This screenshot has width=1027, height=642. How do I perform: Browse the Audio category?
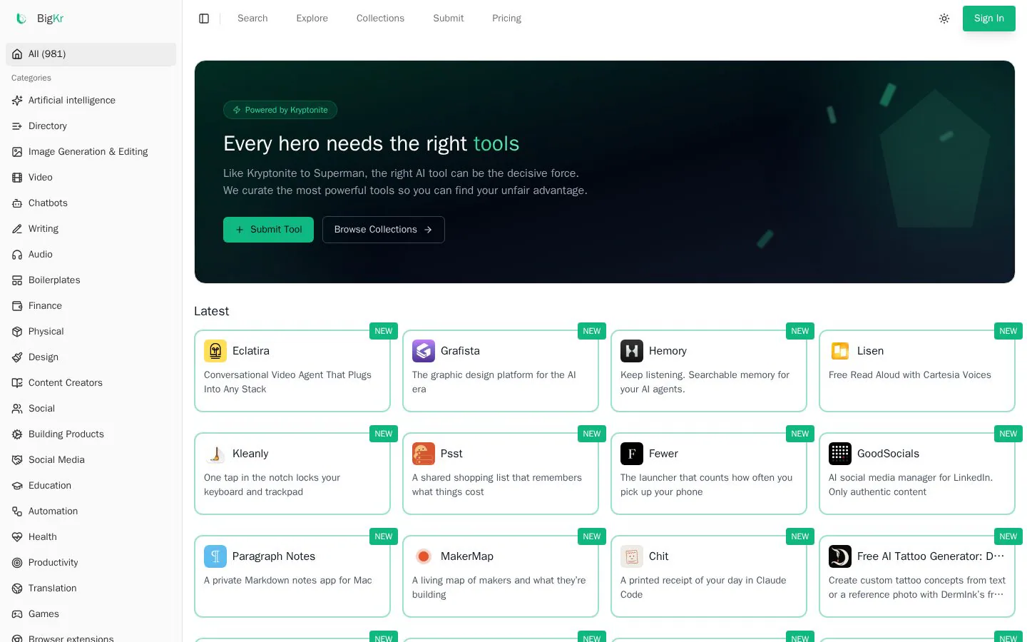pyautogui.click(x=91, y=255)
